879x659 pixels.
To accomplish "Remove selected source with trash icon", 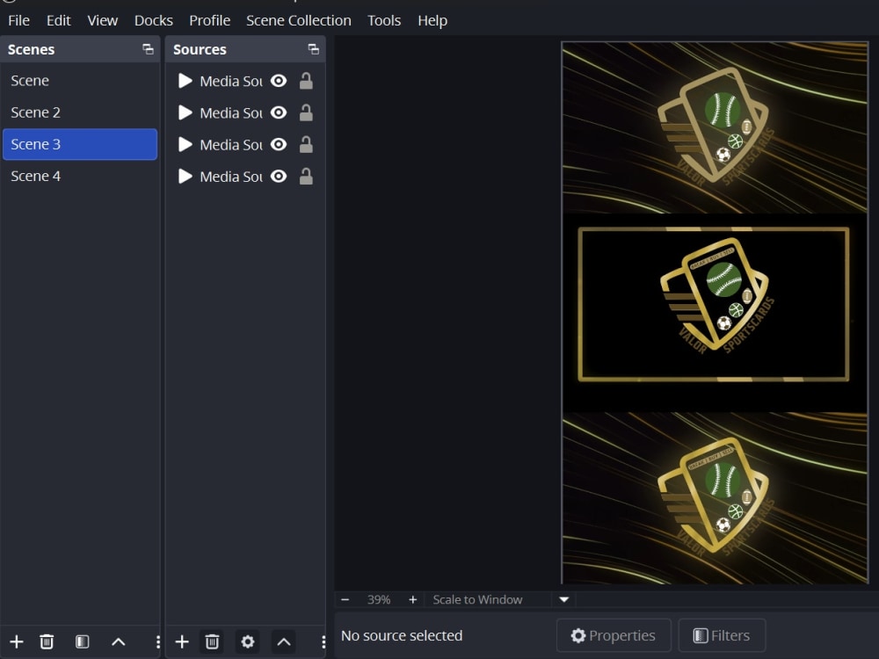I will [x=212, y=641].
